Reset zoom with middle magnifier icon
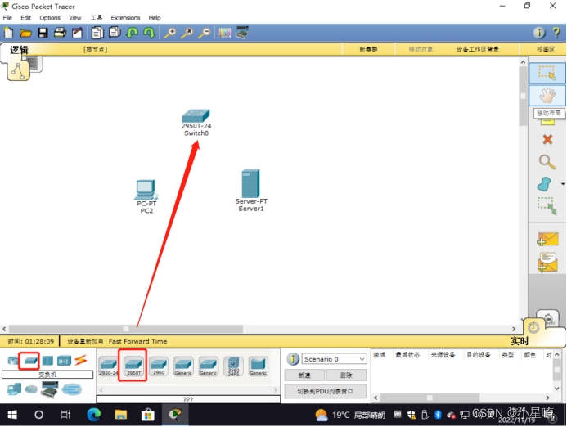Viewport: 567px width, 427px height. tap(187, 33)
